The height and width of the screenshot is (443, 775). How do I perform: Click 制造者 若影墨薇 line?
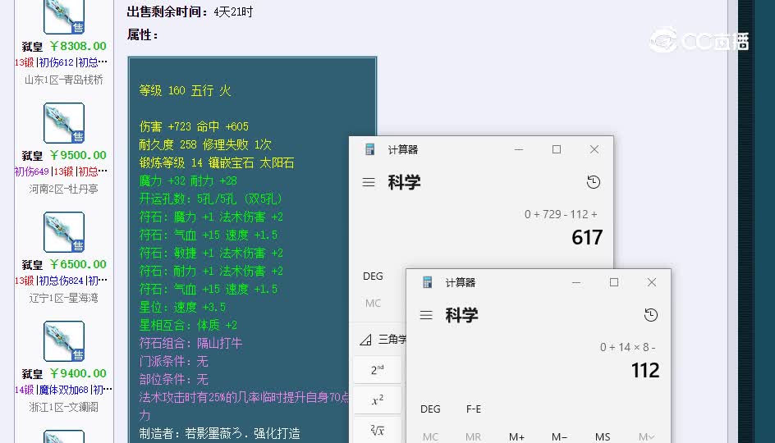pos(219,433)
